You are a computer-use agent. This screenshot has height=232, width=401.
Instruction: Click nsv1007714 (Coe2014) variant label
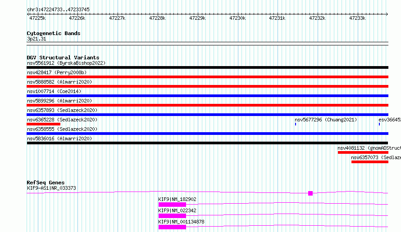click(54, 91)
